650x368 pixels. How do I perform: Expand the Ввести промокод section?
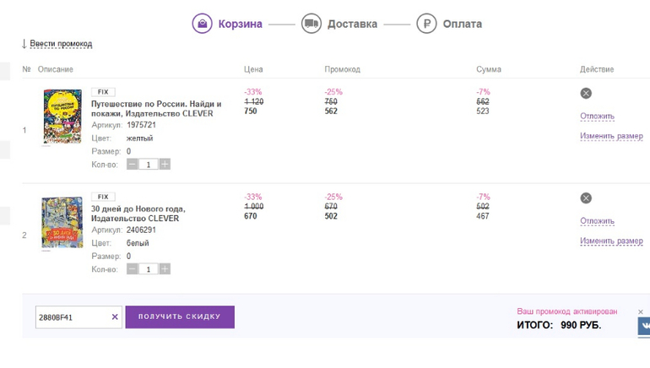click(x=60, y=44)
